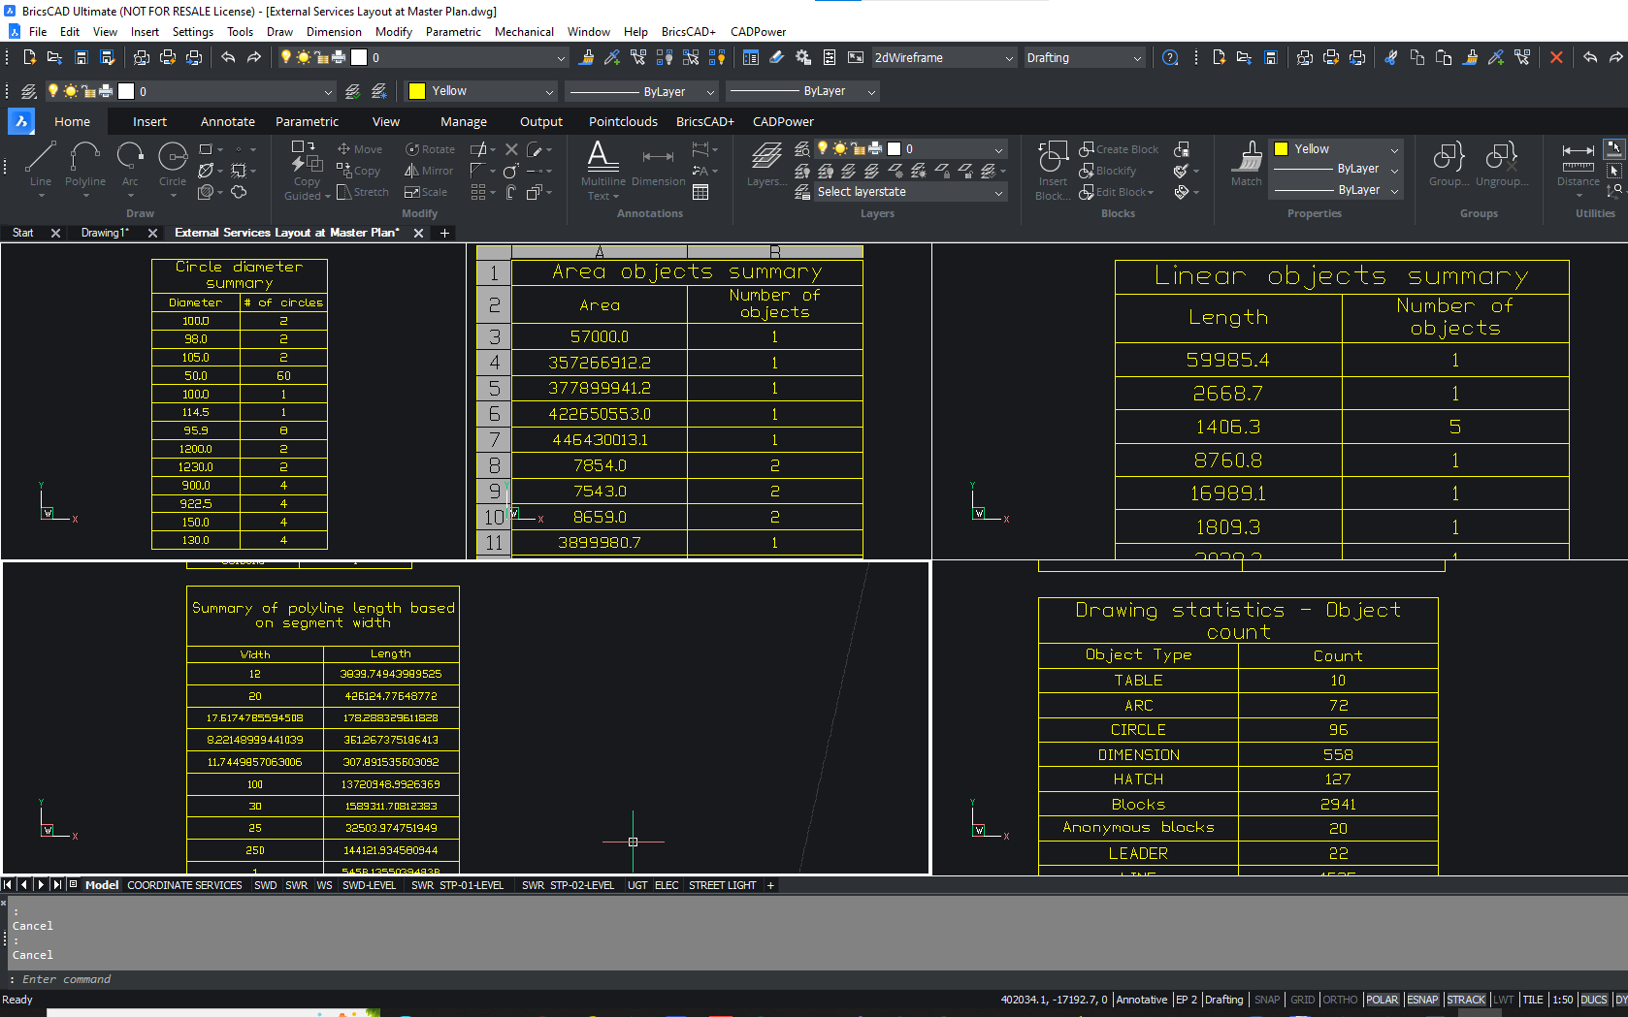The width and height of the screenshot is (1628, 1017).
Task: Click the Mirror modify tool
Action: (429, 170)
